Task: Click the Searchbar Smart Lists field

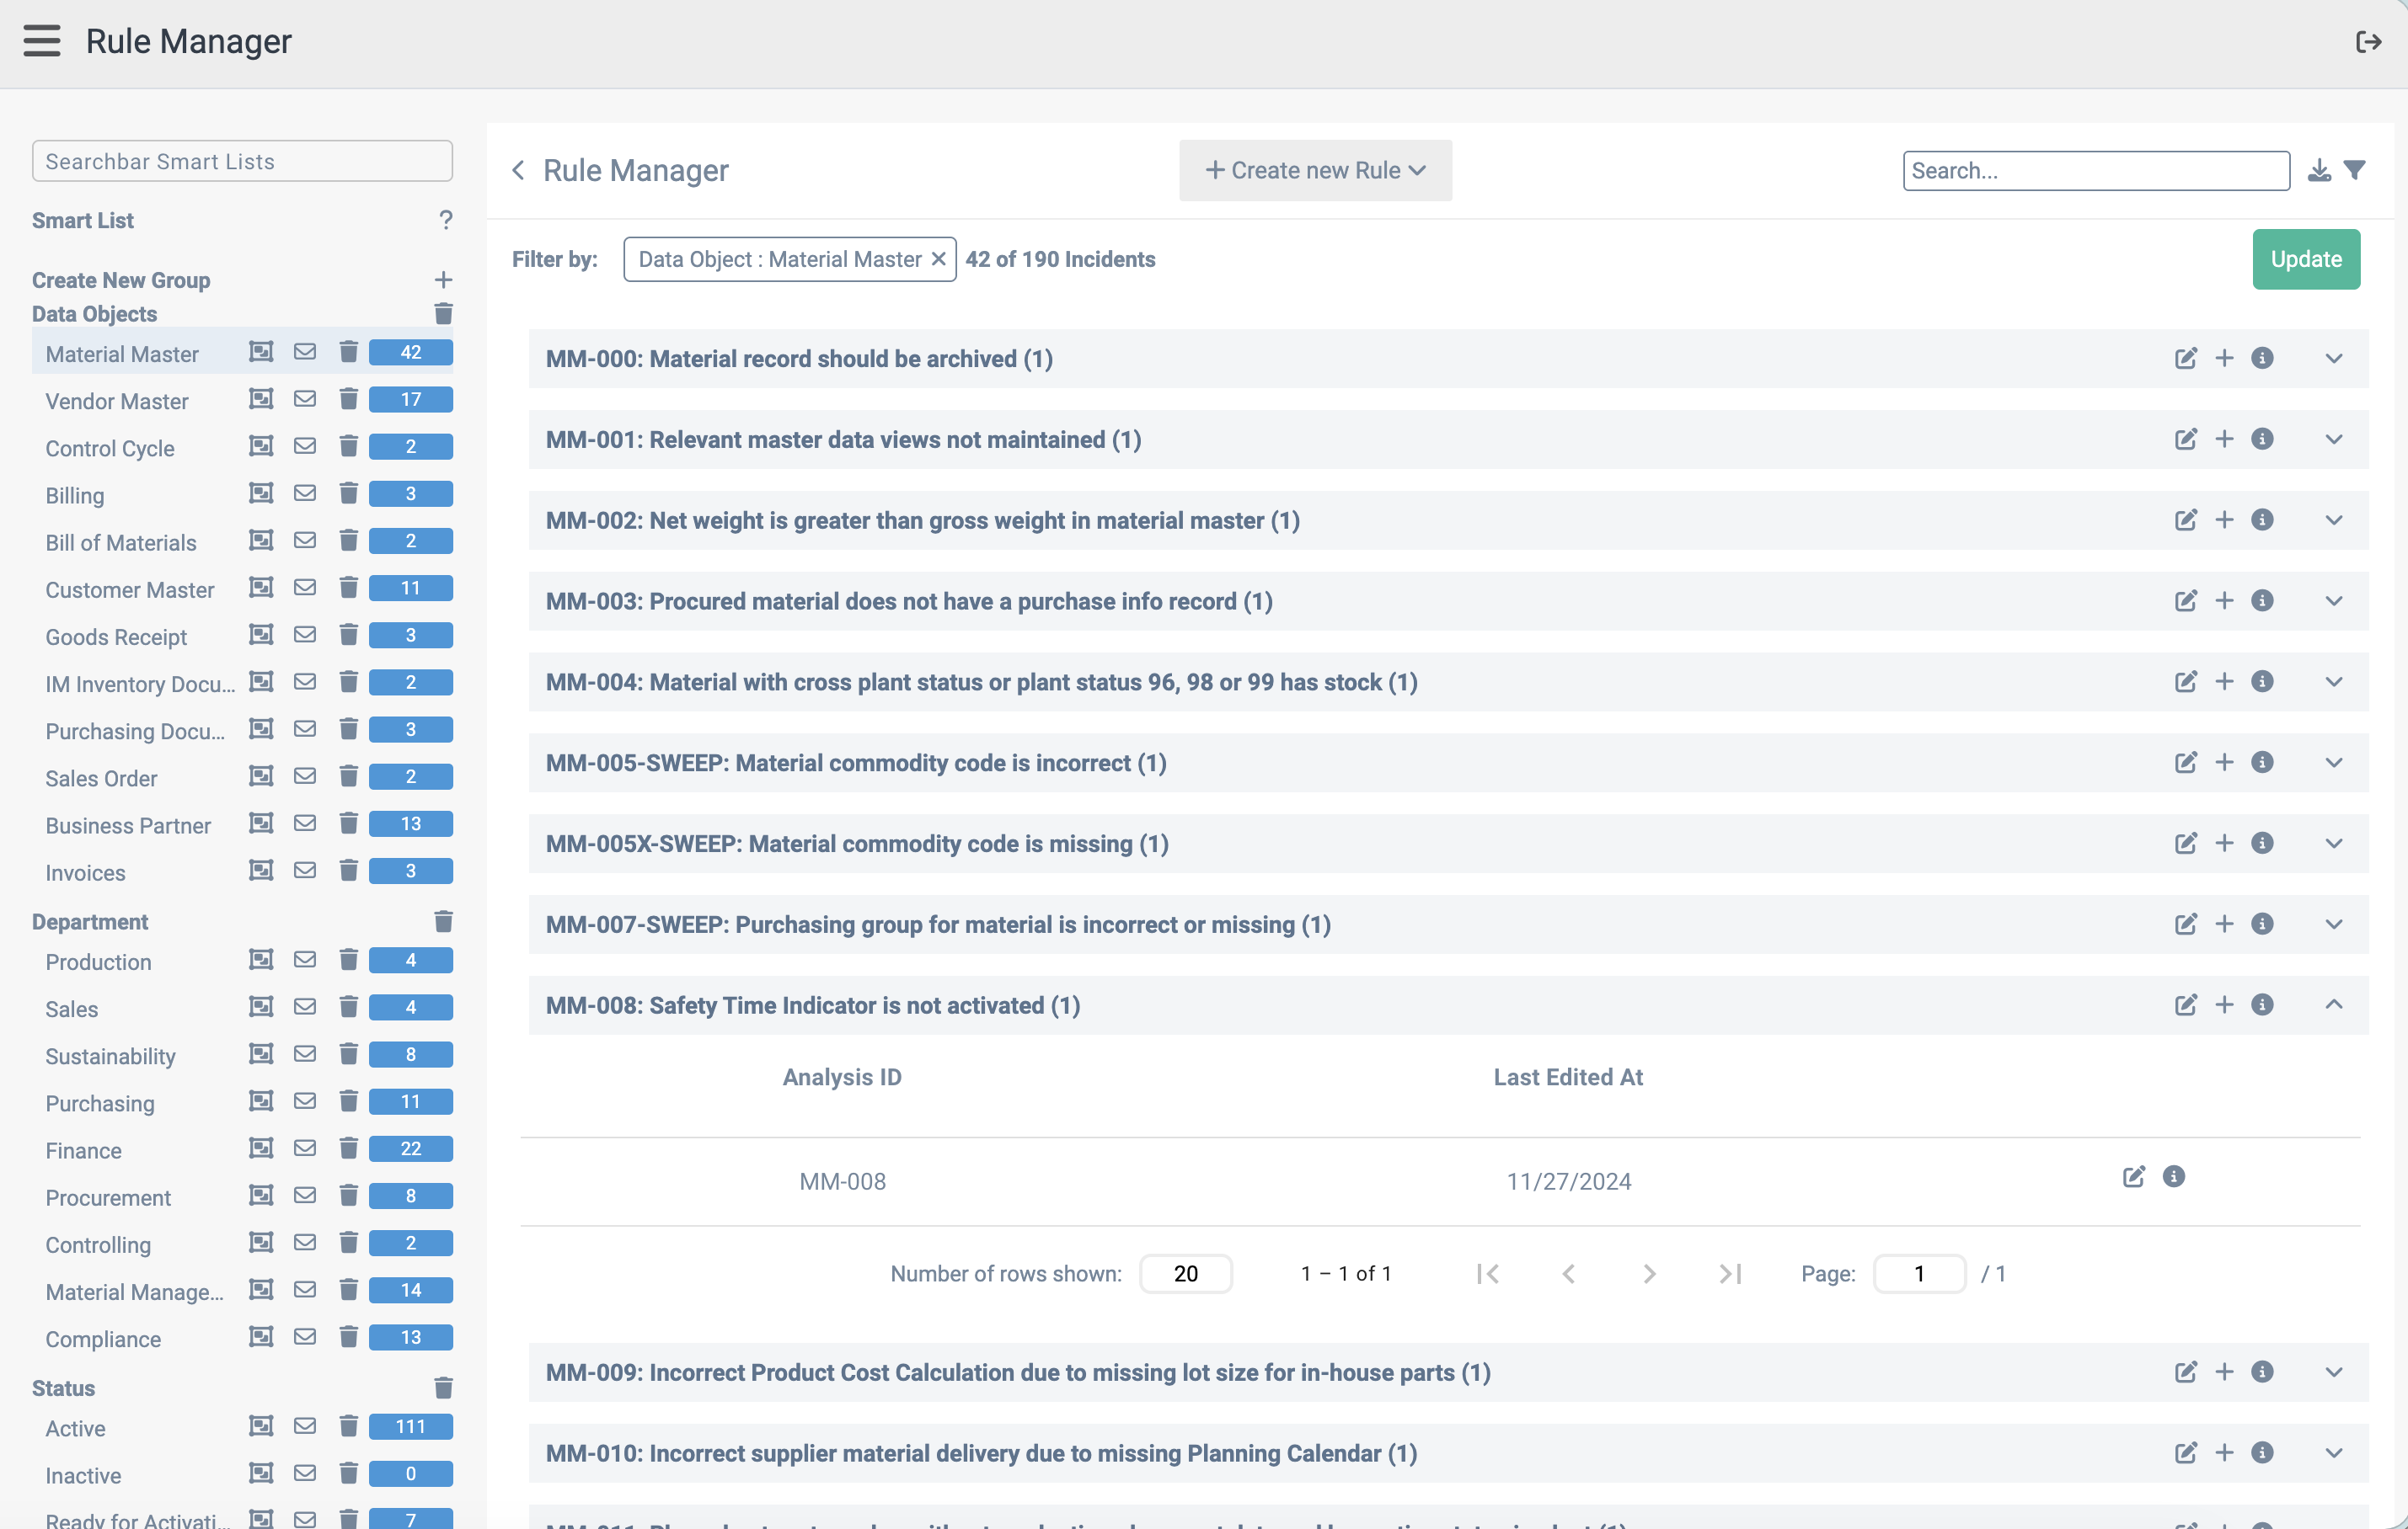Action: (x=242, y=161)
